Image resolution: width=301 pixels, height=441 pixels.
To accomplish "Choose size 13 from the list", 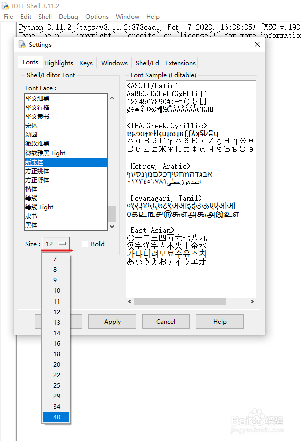I will click(x=56, y=322).
